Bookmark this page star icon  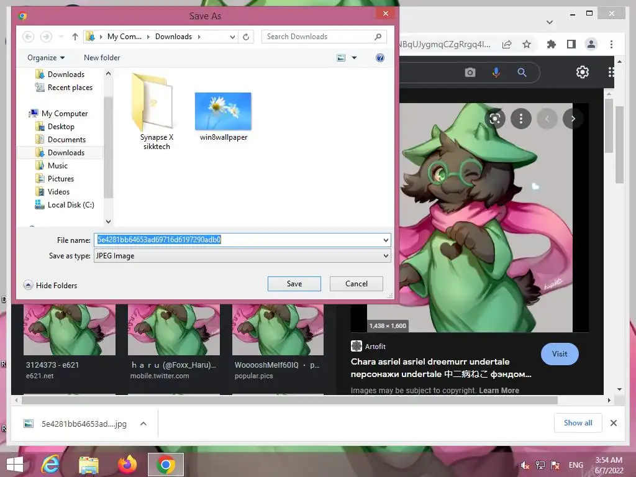527,44
